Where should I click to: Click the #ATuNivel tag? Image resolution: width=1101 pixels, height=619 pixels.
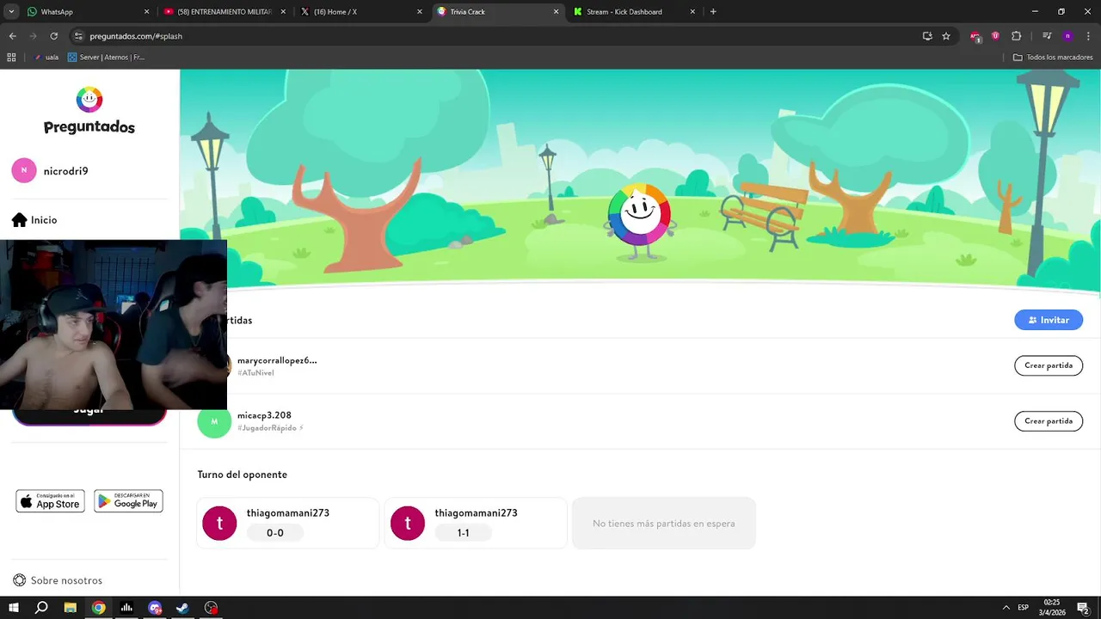coord(255,373)
